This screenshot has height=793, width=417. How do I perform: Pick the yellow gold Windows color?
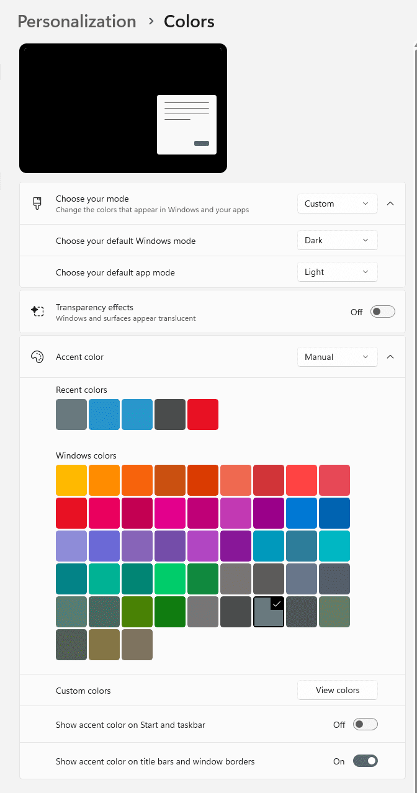(x=71, y=480)
